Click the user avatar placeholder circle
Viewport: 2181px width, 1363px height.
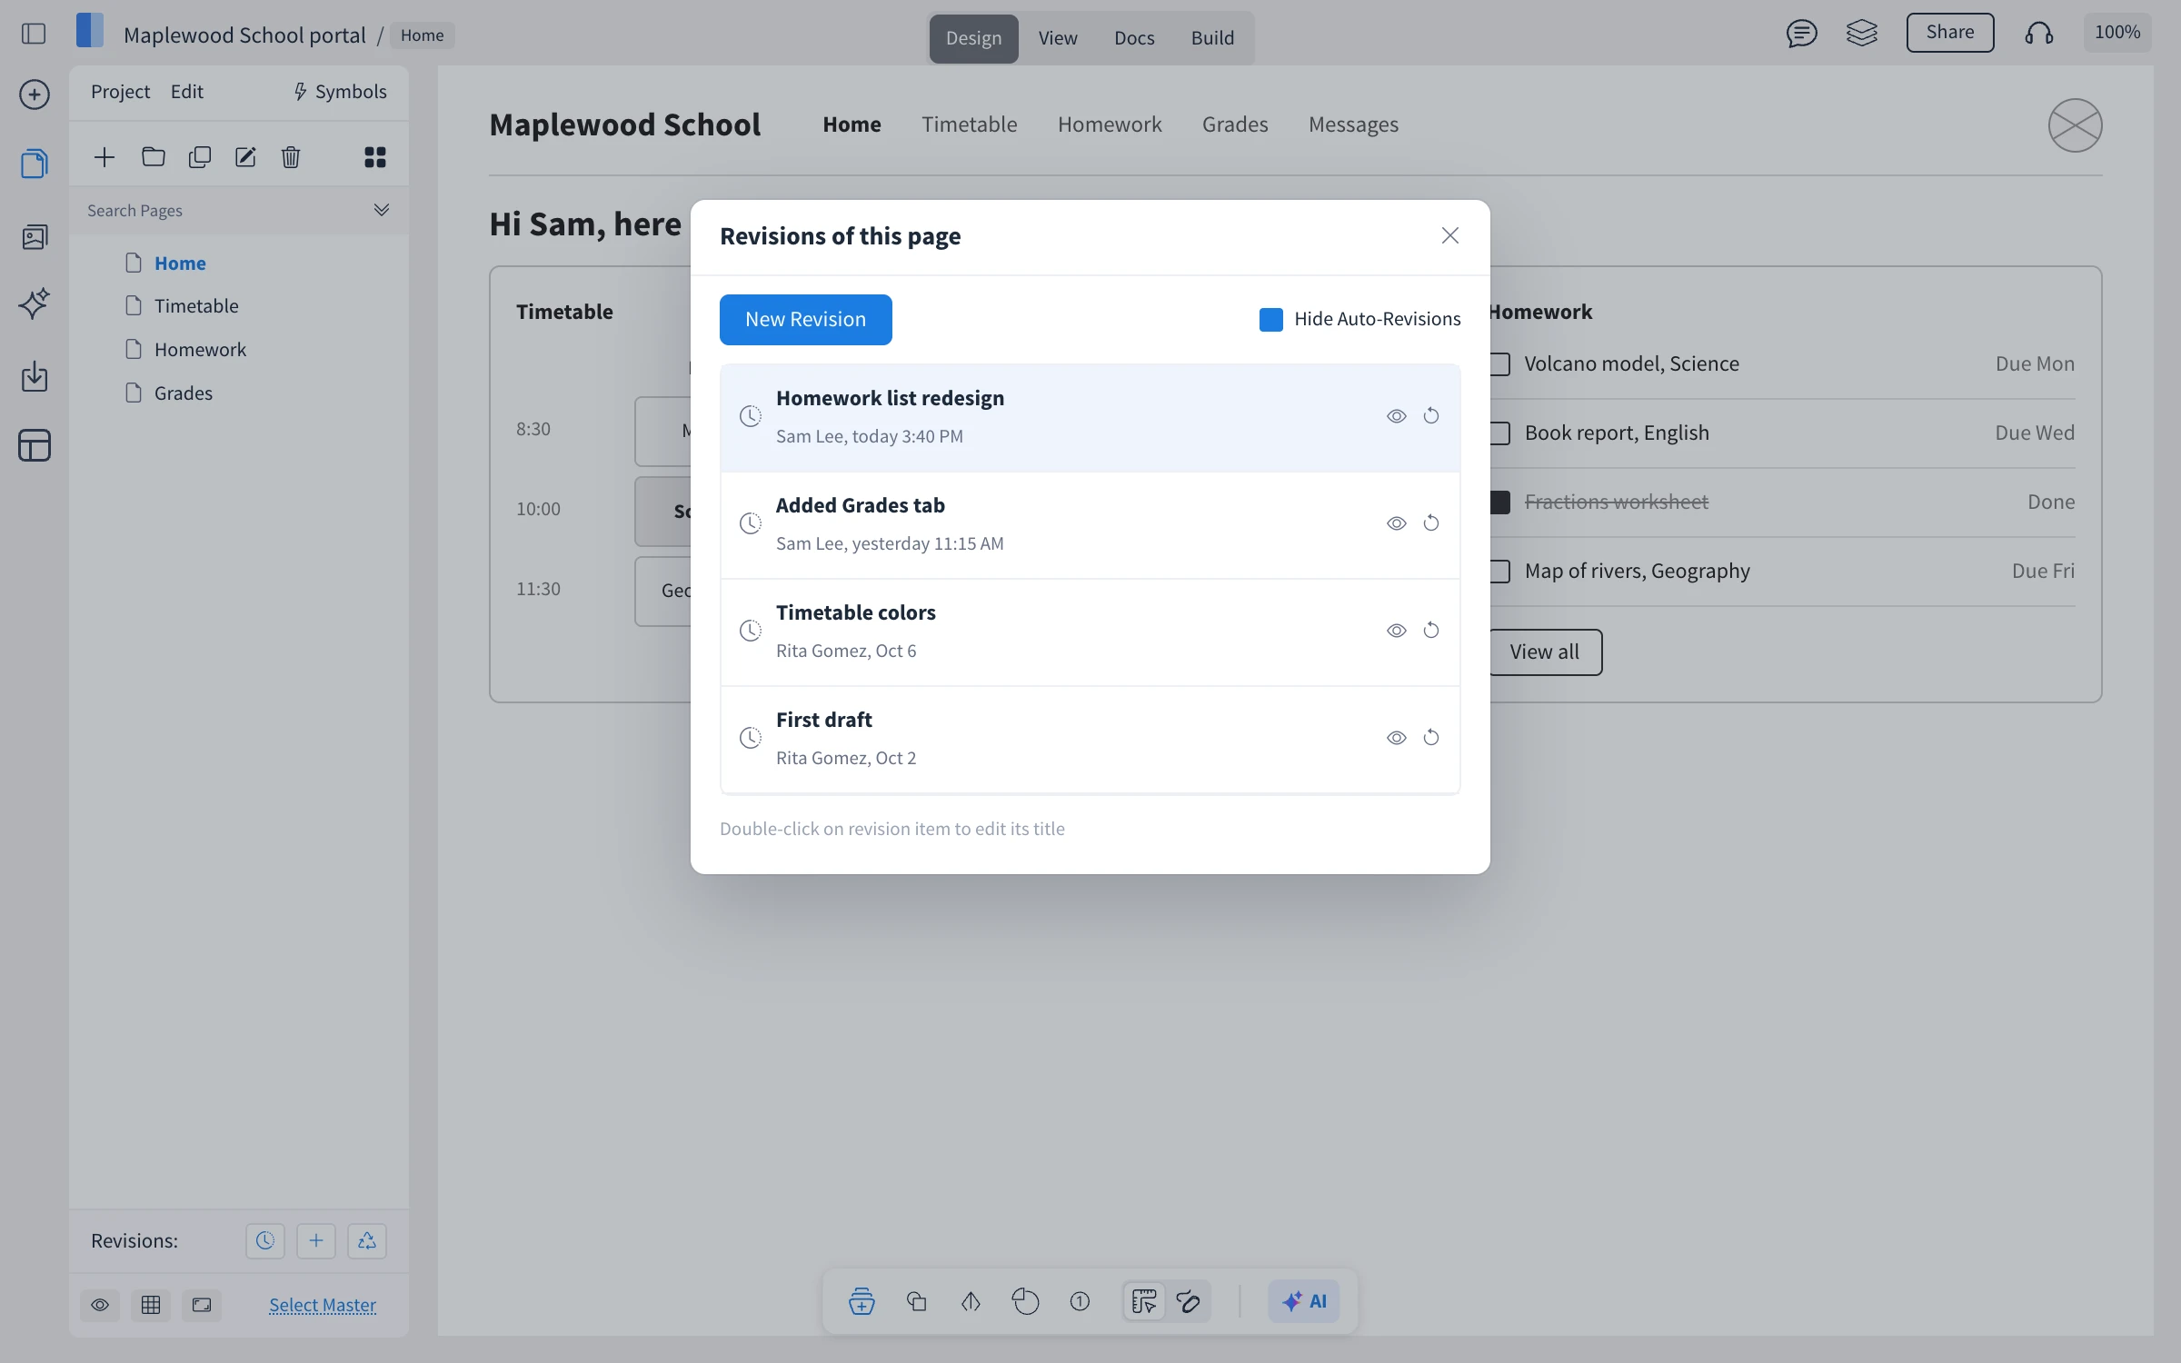coord(2075,125)
